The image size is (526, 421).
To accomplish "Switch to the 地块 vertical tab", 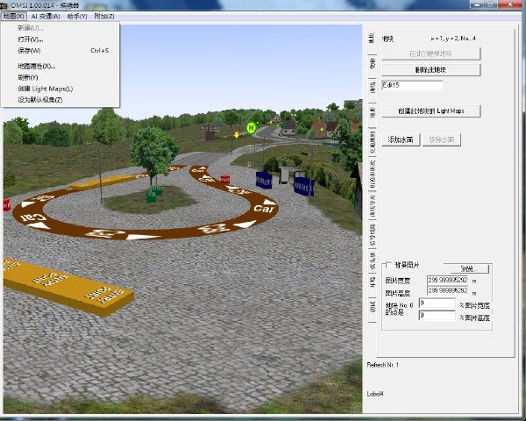I will (372, 39).
